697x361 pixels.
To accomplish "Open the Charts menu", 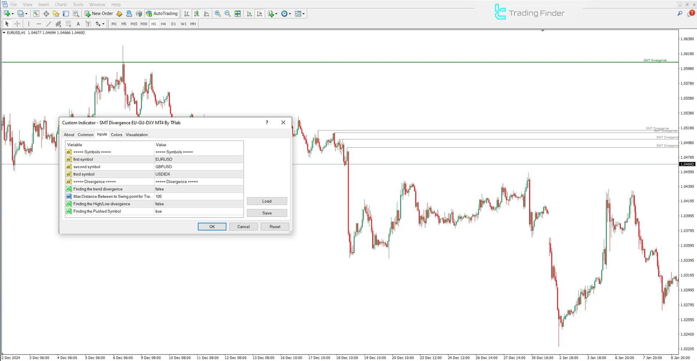I will pyautogui.click(x=61, y=5).
